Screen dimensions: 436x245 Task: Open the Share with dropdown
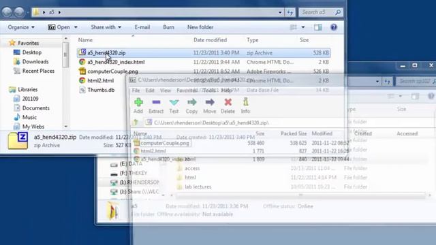(106, 27)
